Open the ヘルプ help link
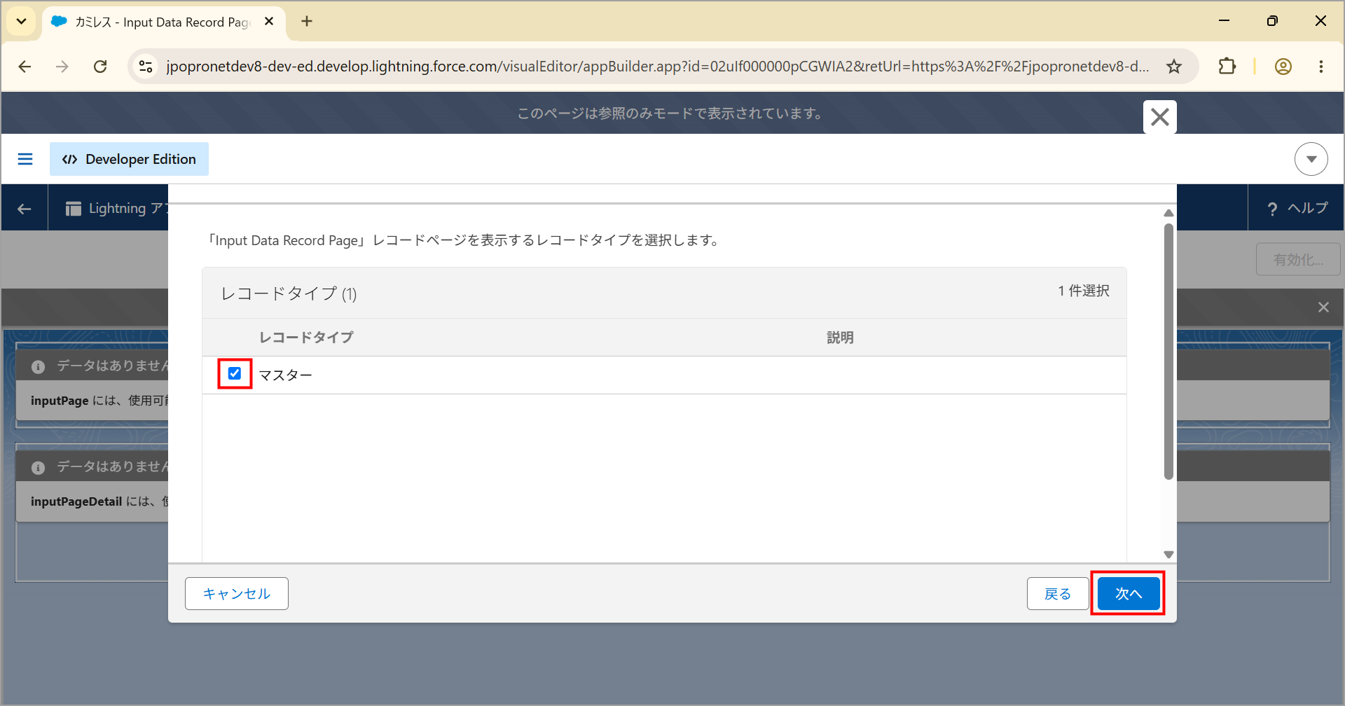1345x706 pixels. click(1297, 209)
